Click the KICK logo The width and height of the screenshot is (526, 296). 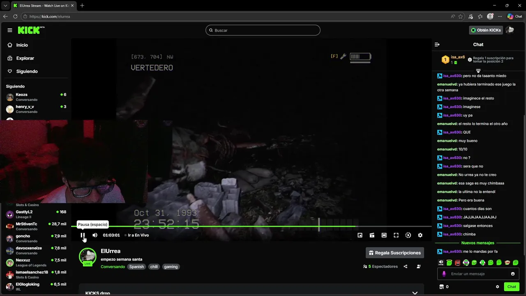point(31,30)
